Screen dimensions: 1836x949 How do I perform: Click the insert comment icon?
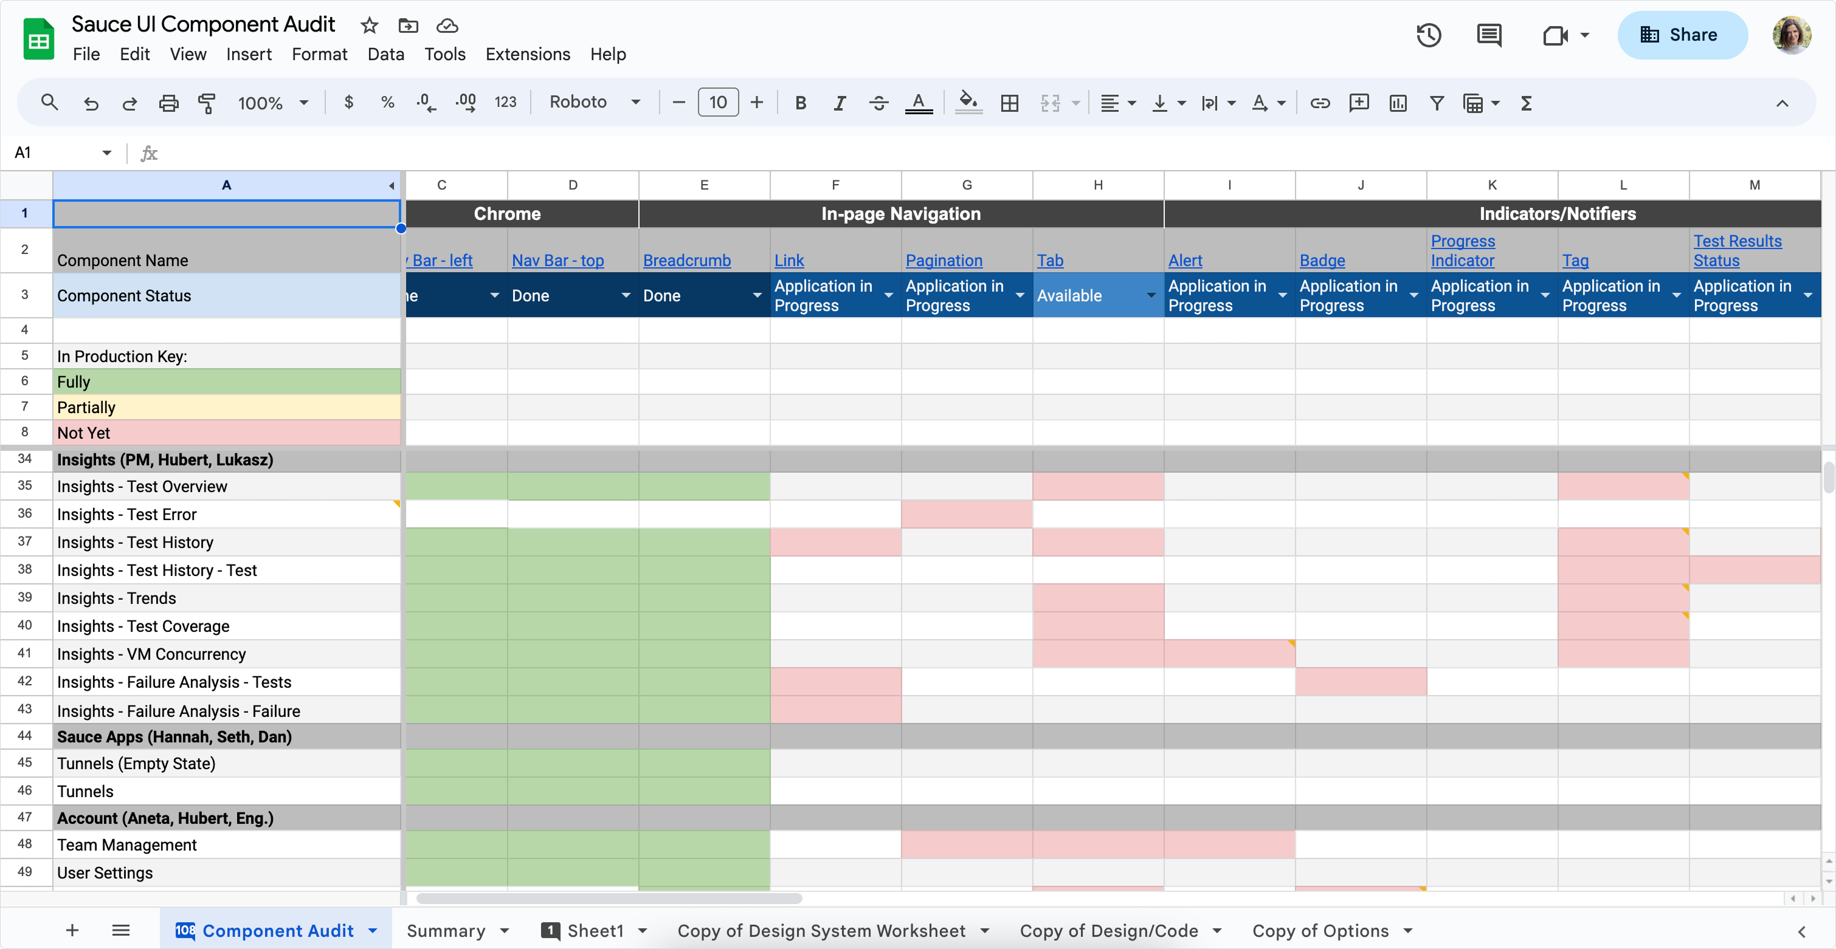pos(1359,103)
